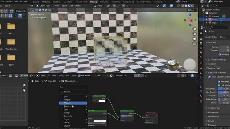Switch to the Shading workspace tab
Screen dimensions: 230x129
(x=93, y=2)
